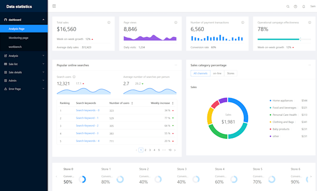Click Page views purple area chart
This screenshot has width=317, height=191.
(150, 38)
